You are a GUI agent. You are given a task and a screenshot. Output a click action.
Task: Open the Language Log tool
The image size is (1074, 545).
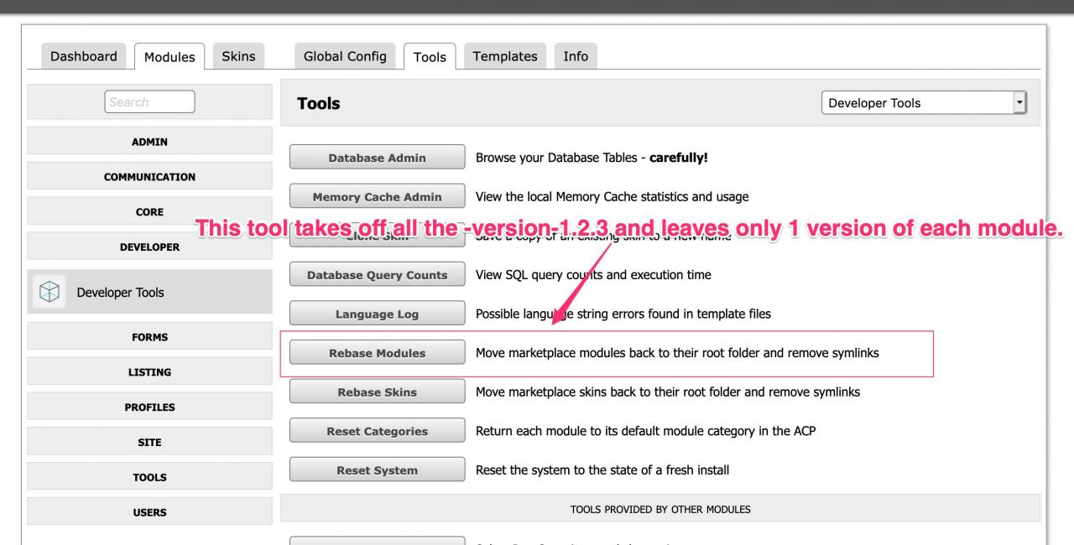(377, 314)
